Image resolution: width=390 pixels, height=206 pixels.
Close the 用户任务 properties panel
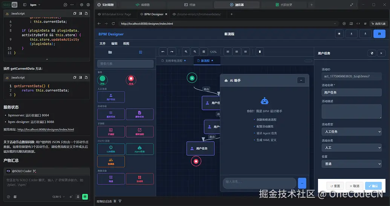(x=381, y=53)
